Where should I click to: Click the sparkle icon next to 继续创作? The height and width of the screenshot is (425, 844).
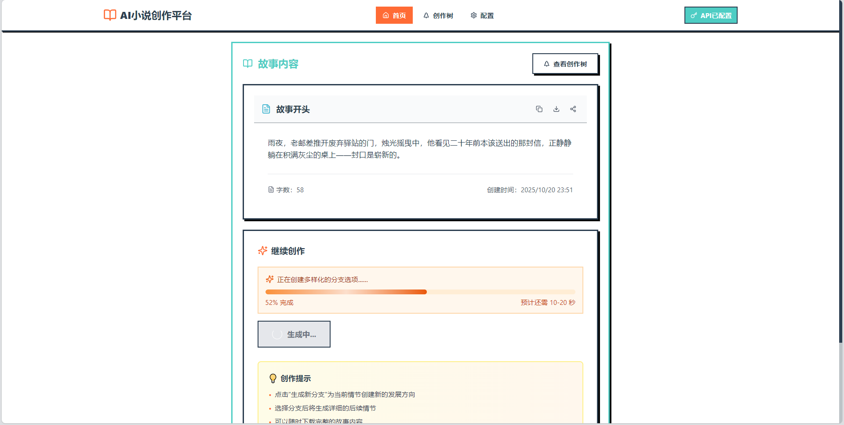point(262,251)
